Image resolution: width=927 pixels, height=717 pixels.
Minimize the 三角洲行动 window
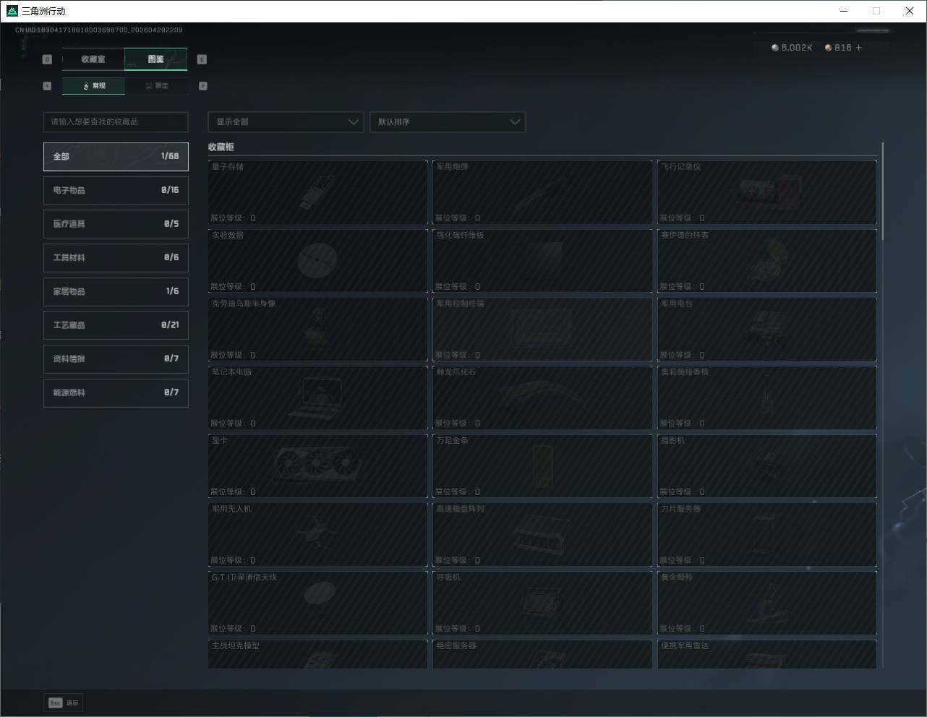click(844, 11)
